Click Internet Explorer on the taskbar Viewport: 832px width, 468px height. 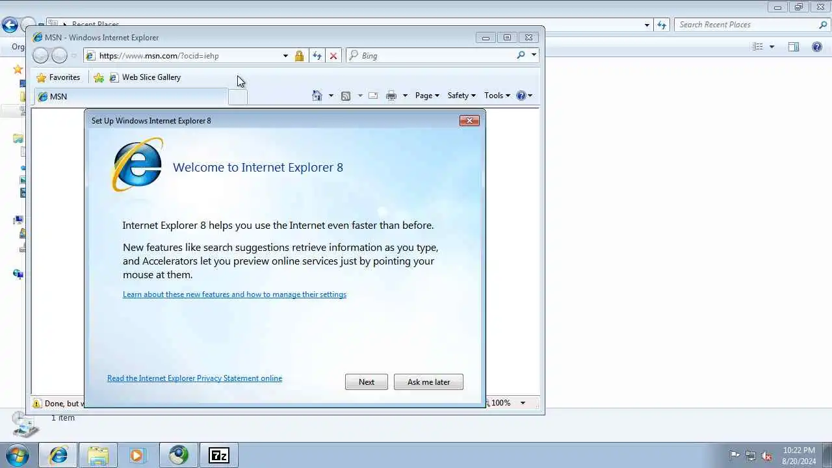point(58,455)
